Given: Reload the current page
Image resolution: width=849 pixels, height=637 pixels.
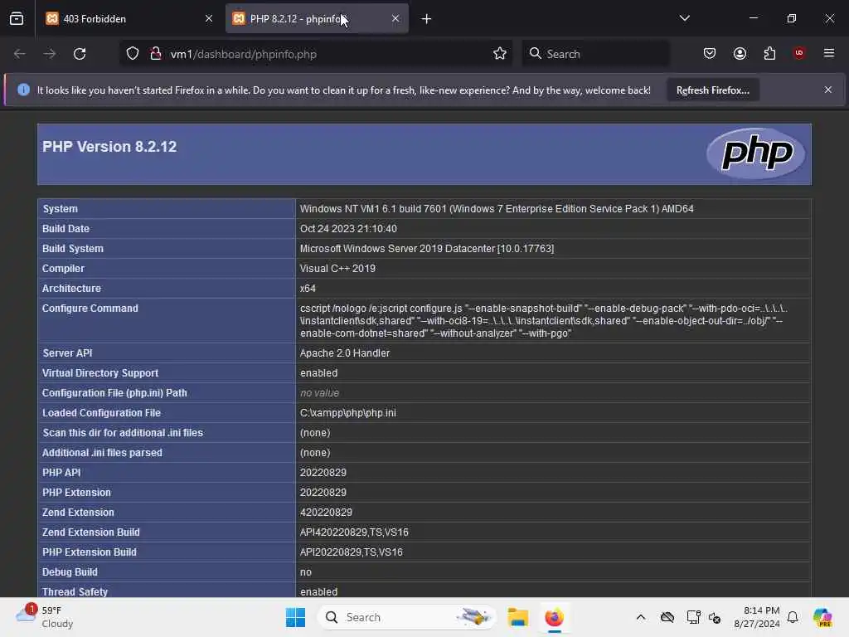Looking at the screenshot, I should click(80, 54).
